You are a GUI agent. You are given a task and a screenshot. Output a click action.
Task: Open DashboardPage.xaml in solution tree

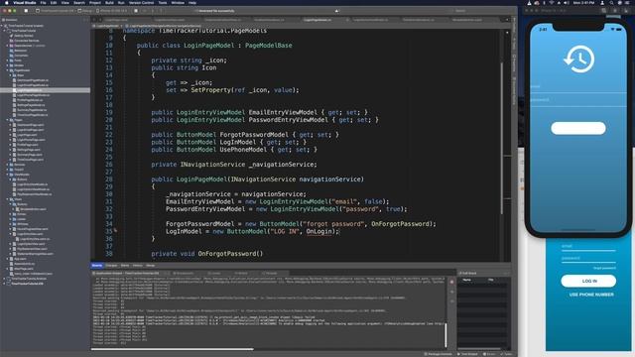click(31, 125)
